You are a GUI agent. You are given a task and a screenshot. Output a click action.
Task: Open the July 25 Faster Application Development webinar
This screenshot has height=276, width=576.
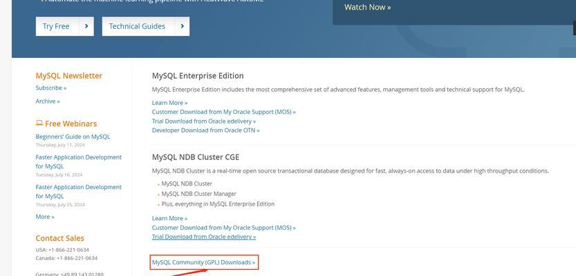pos(79,192)
